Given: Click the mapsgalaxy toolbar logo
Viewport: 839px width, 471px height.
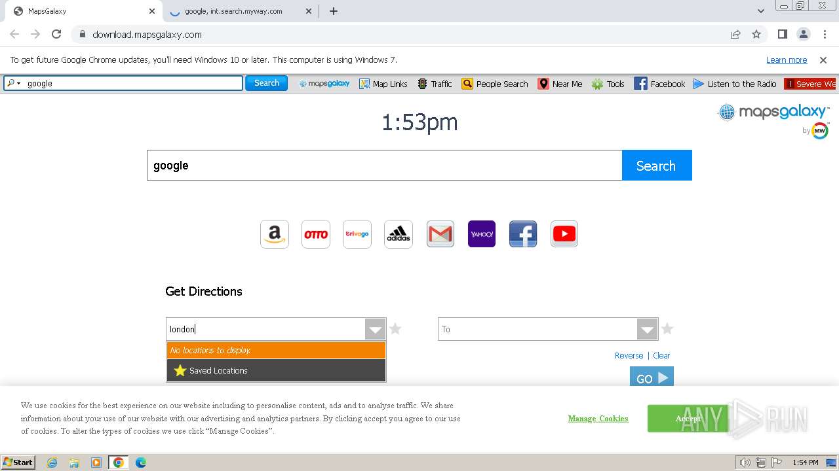Looking at the screenshot, I should 324,84.
